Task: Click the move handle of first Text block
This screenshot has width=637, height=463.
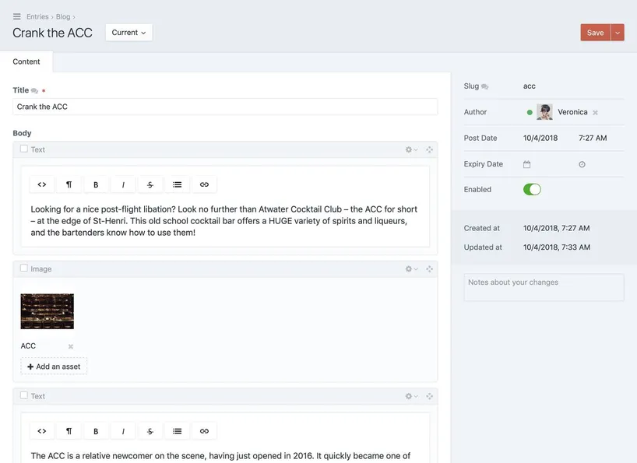Action: 429,149
